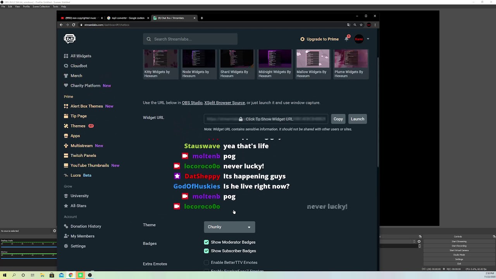Click Upgrade to Prime
The height and width of the screenshot is (279, 496).
pos(319,39)
